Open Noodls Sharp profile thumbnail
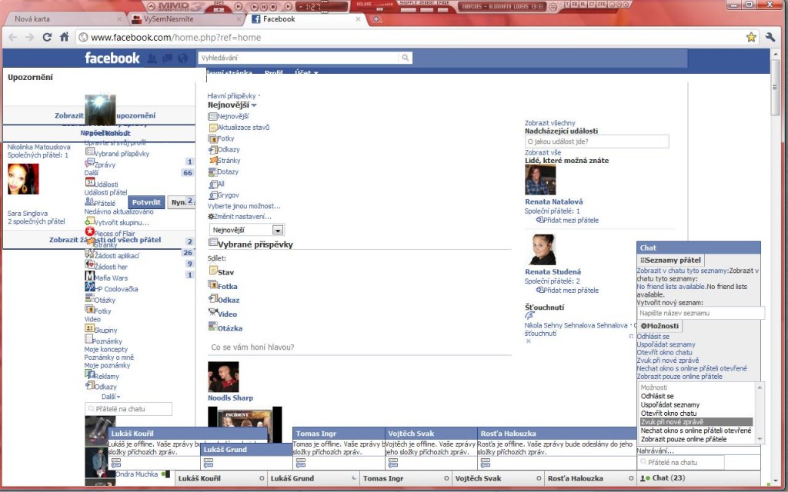The width and height of the screenshot is (788, 492). (x=224, y=377)
